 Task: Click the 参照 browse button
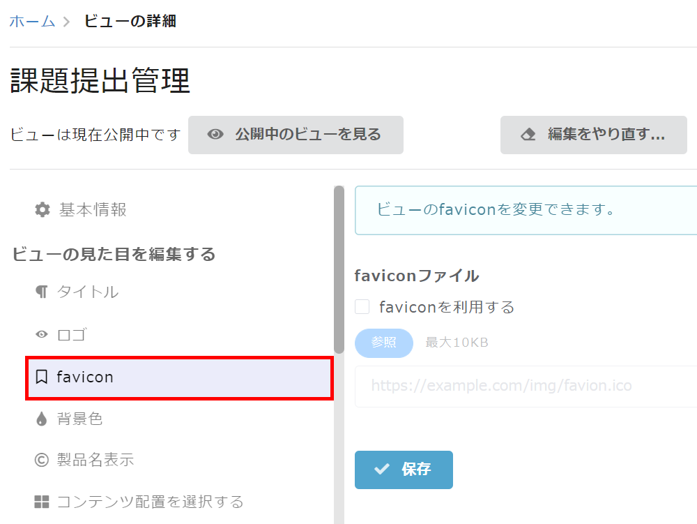point(384,343)
